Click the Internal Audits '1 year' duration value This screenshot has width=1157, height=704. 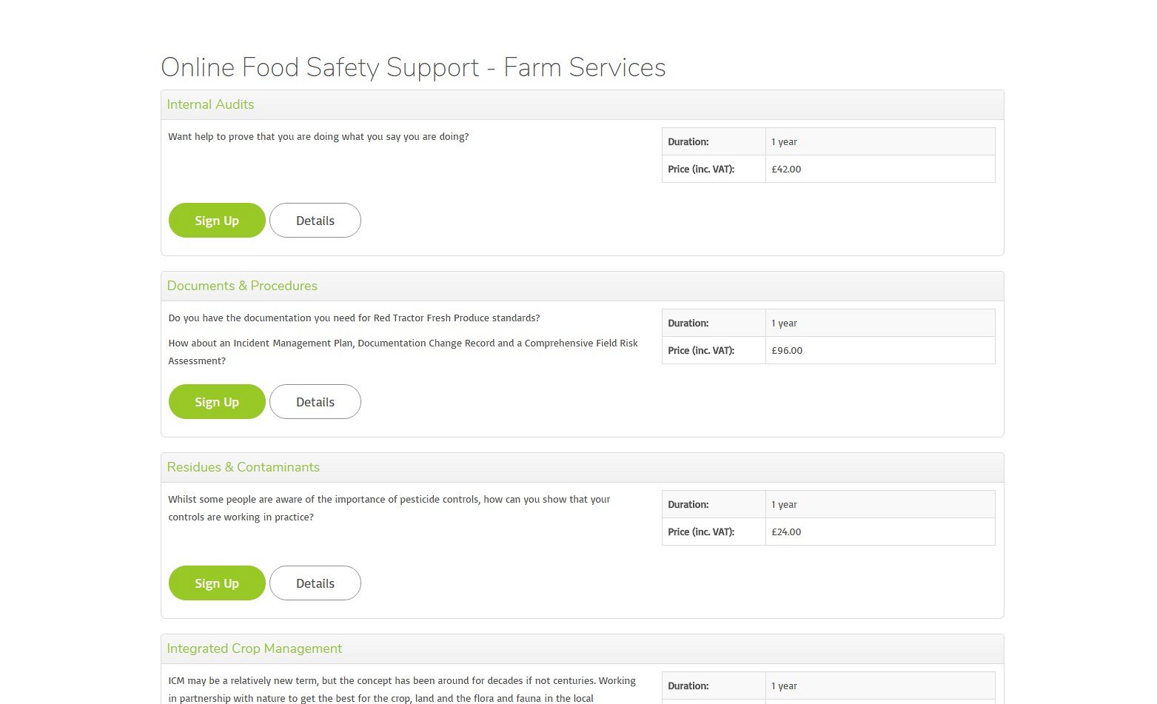click(784, 141)
